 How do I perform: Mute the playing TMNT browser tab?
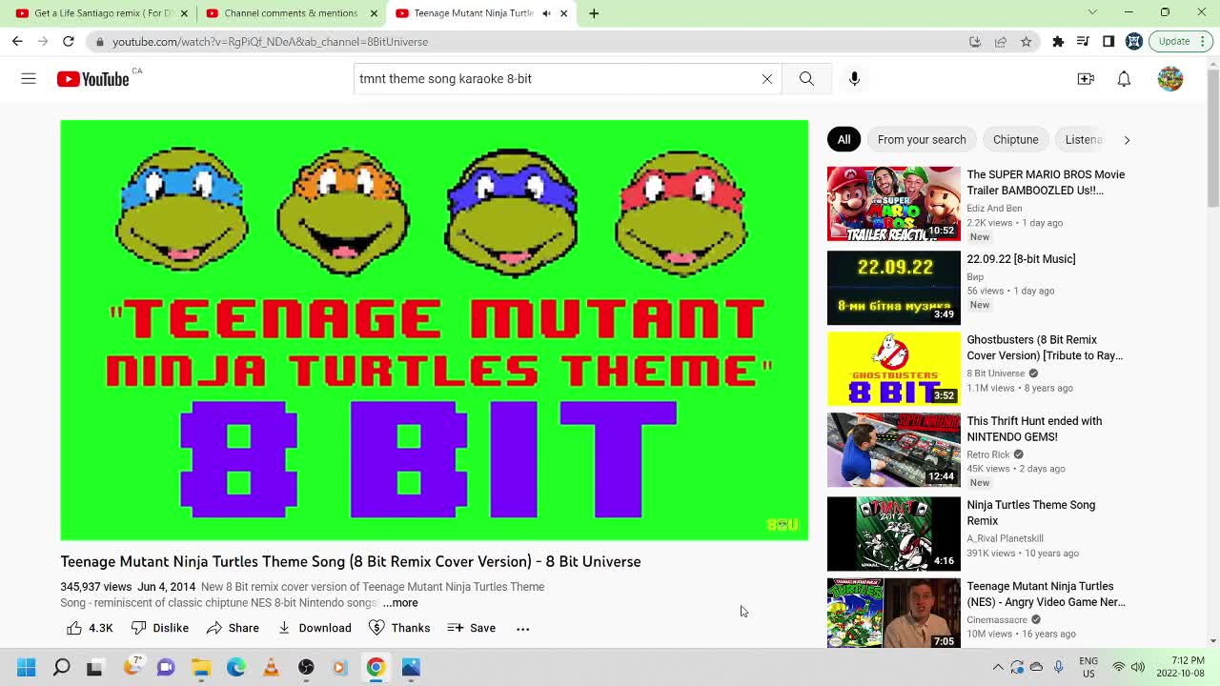(x=546, y=13)
